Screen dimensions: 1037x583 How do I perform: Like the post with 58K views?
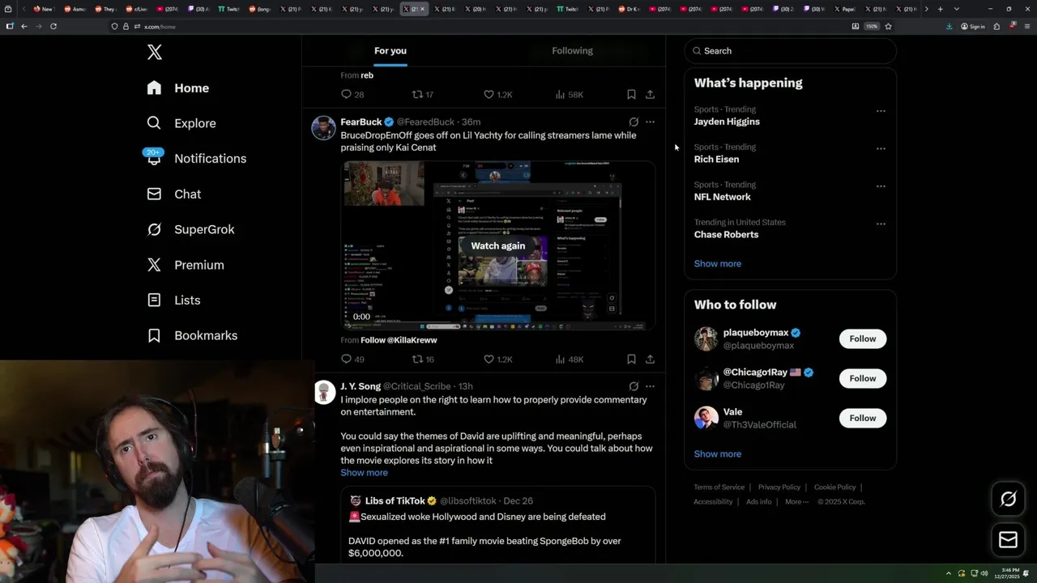point(497,95)
